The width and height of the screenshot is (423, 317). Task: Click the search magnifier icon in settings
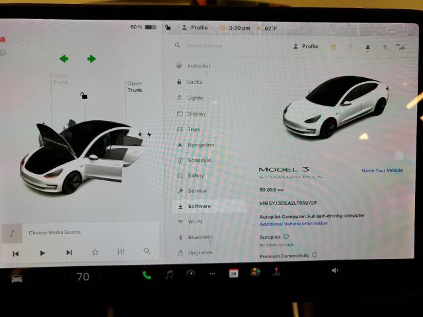177,46
